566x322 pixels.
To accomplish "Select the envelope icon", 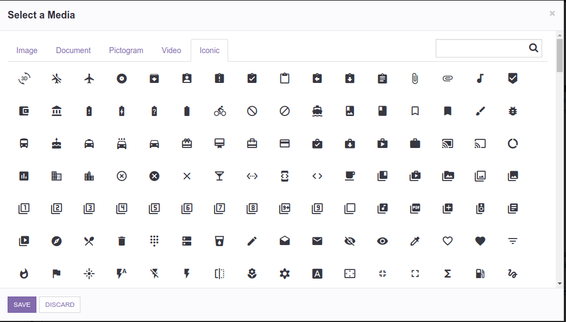I will [317, 241].
